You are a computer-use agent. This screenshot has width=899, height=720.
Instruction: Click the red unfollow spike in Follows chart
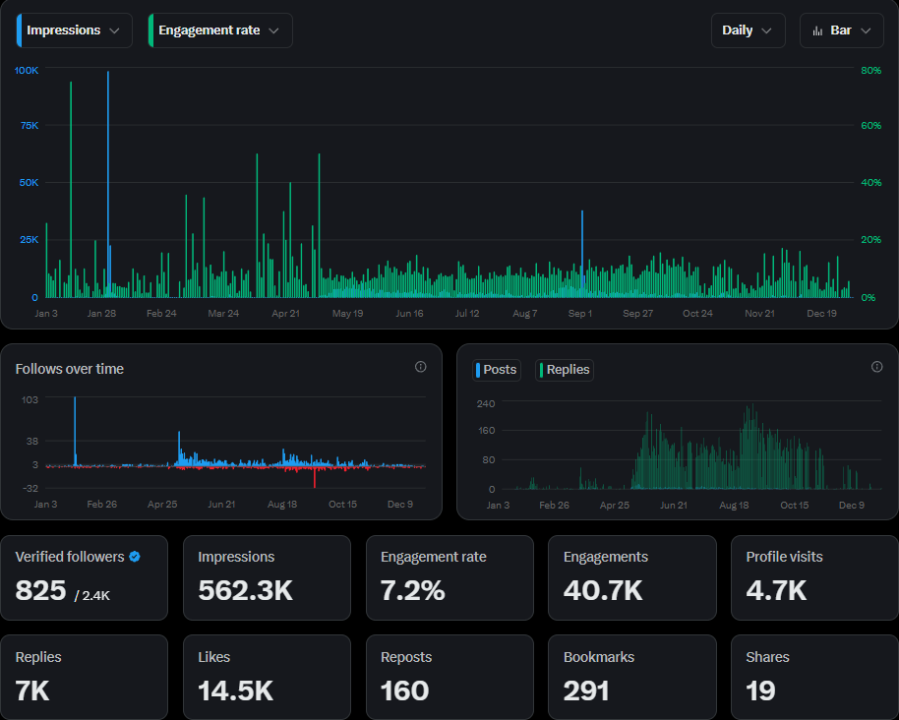[x=314, y=477]
